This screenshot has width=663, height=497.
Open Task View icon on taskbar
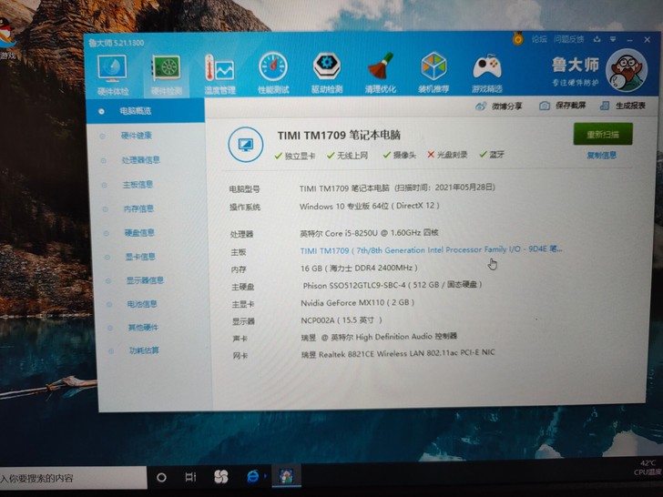pos(190,477)
